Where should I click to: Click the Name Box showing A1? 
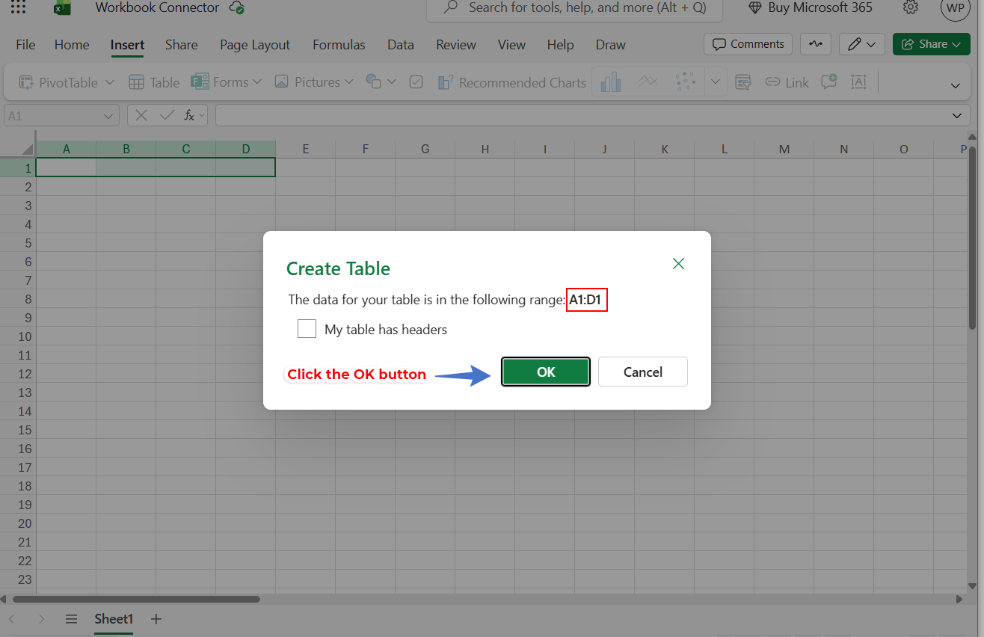click(52, 115)
